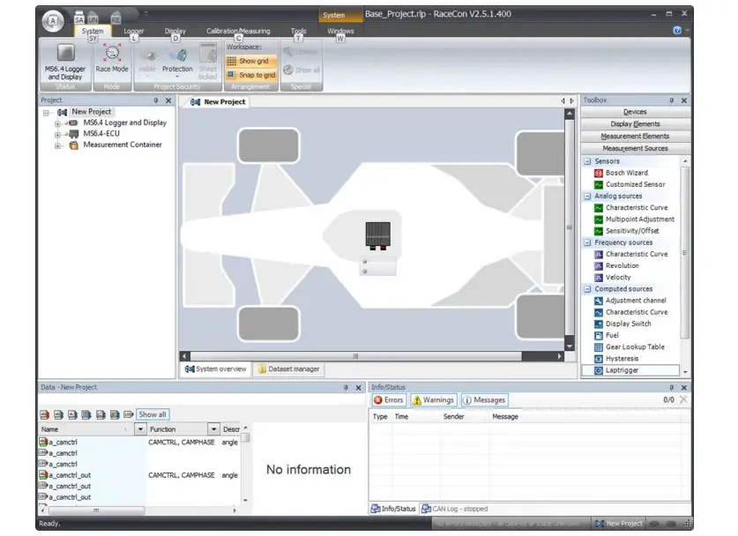Click the Data list horizontal scrollbar
Viewport: 738px width, 536px height.
pos(96,510)
